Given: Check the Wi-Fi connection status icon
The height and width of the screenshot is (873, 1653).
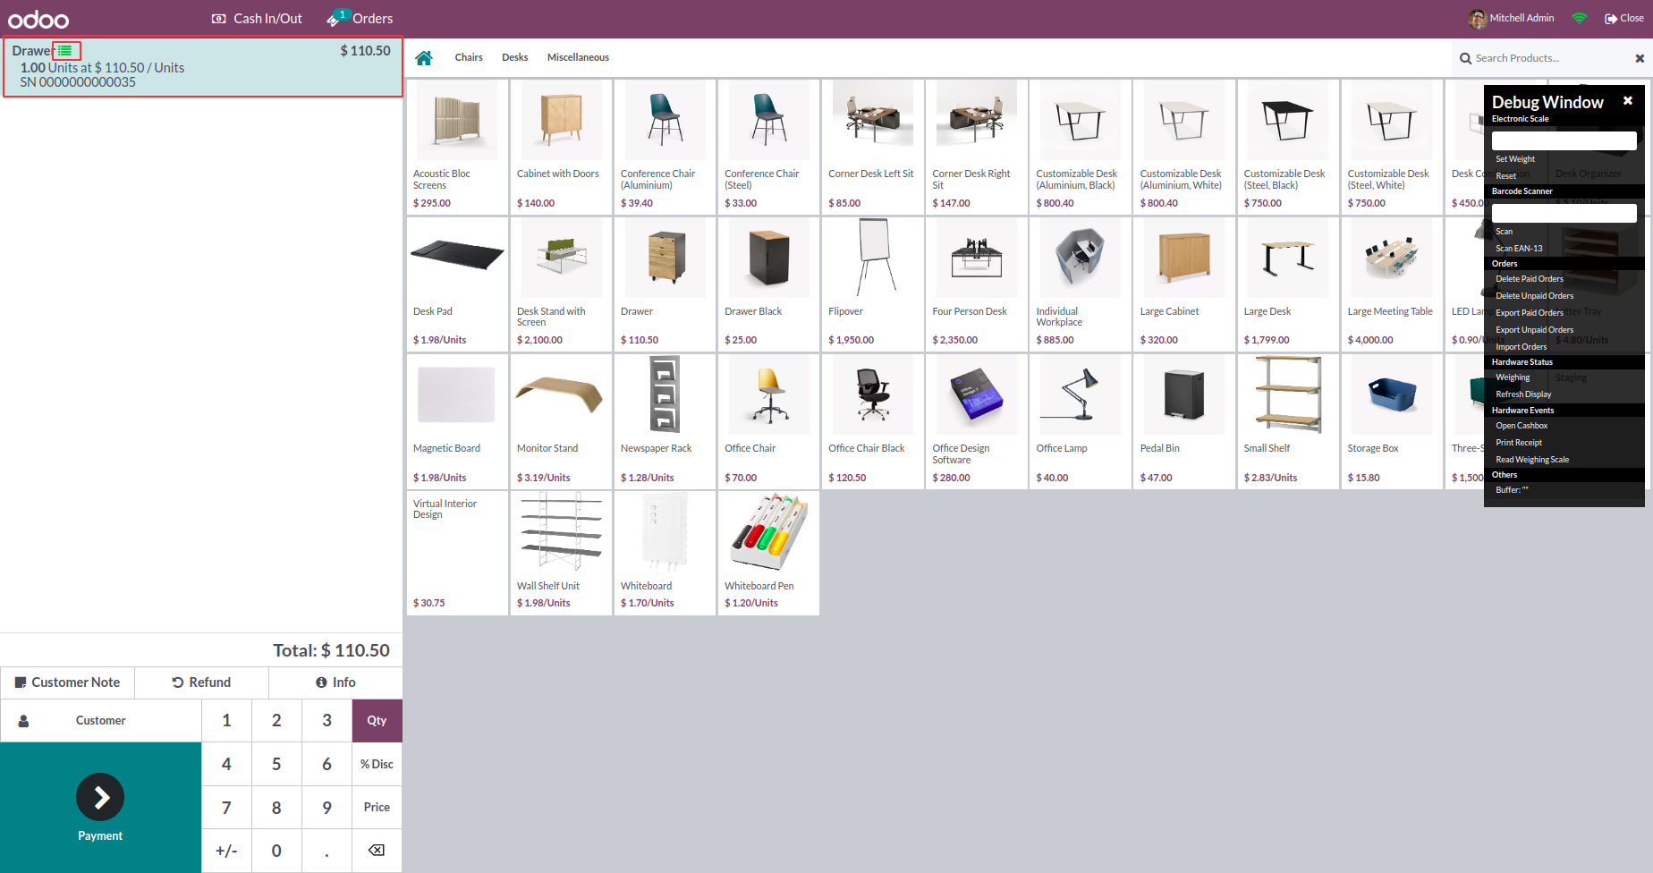Looking at the screenshot, I should [1580, 18].
